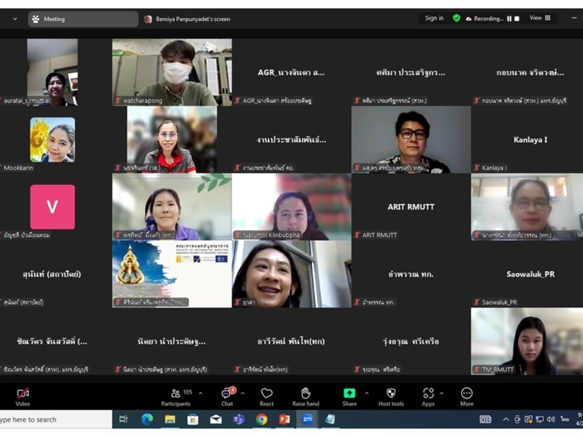Click the language indicator in system tray
Image resolution: width=583 pixels, height=437 pixels.
565,419
